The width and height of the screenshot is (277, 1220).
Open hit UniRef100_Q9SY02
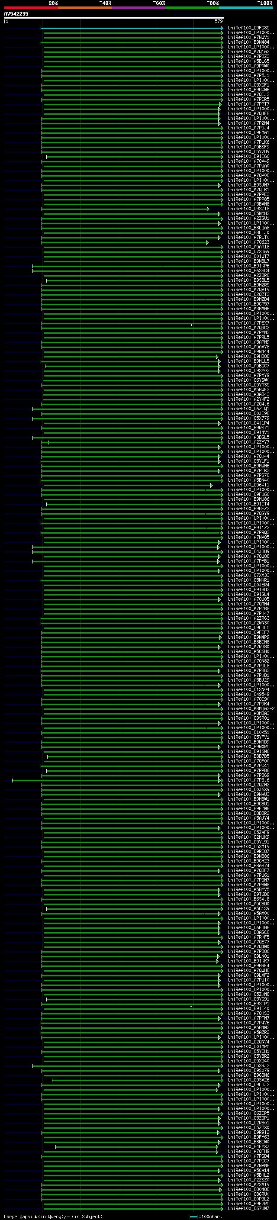[248, 371]
